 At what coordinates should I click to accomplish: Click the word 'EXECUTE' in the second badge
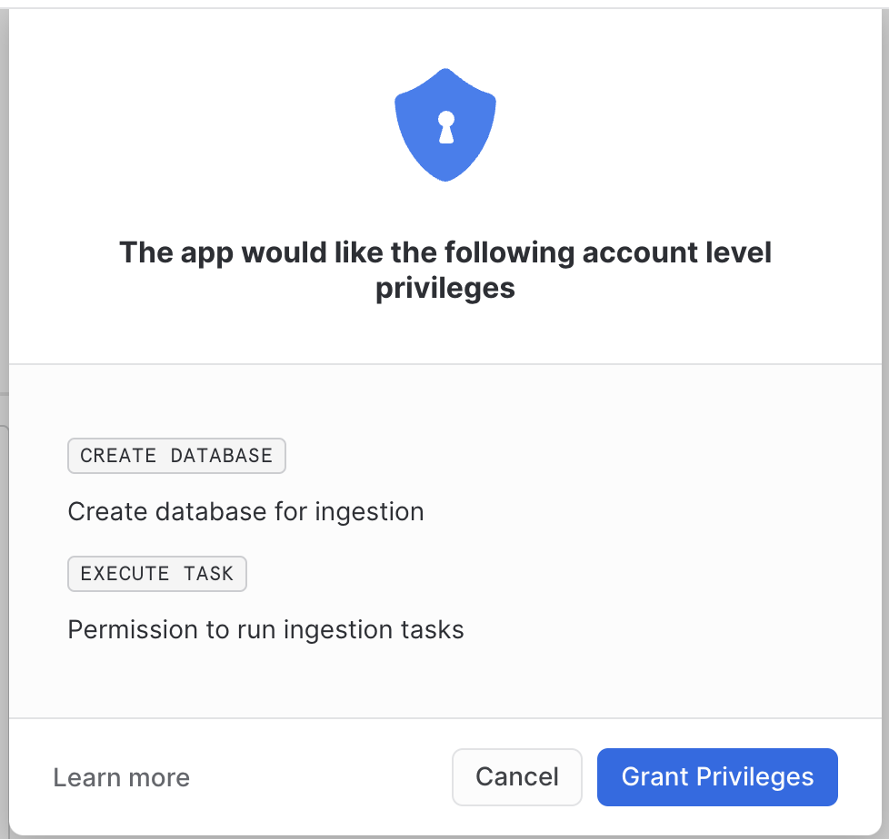coord(125,574)
